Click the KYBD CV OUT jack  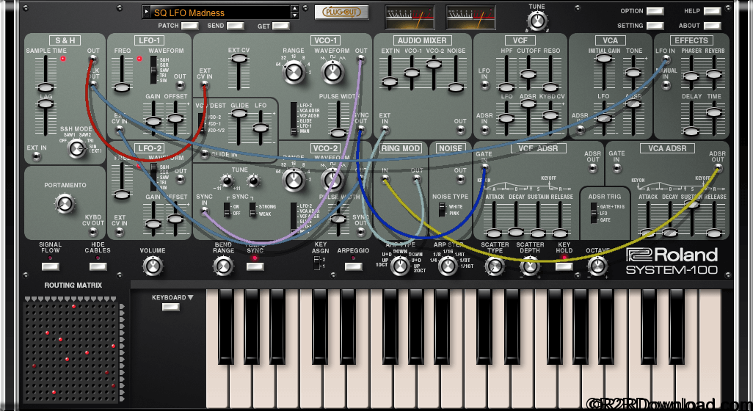coord(93,233)
